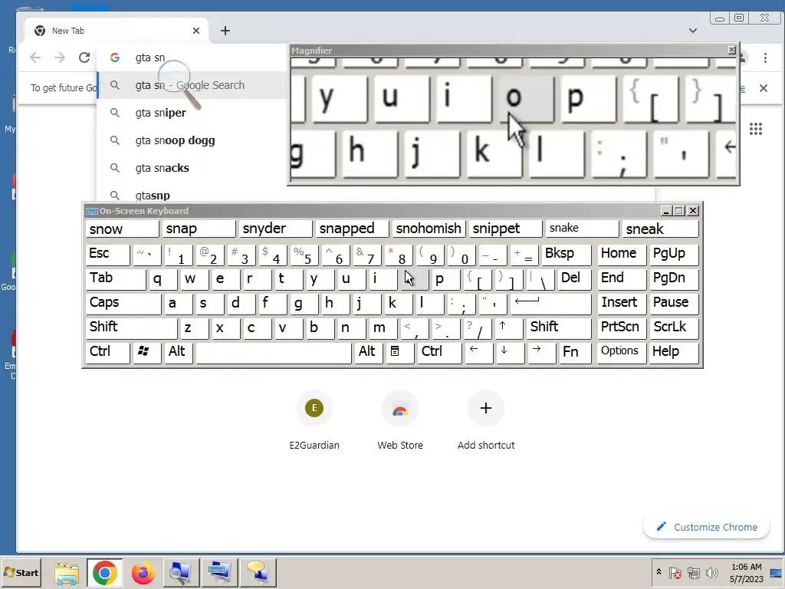Toggle the right Alt key
The height and width of the screenshot is (589, 785).
pos(369,353)
